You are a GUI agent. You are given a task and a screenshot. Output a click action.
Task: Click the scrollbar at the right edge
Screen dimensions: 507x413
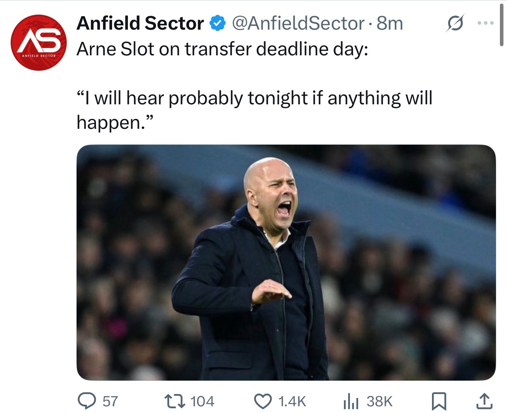[x=502, y=26]
